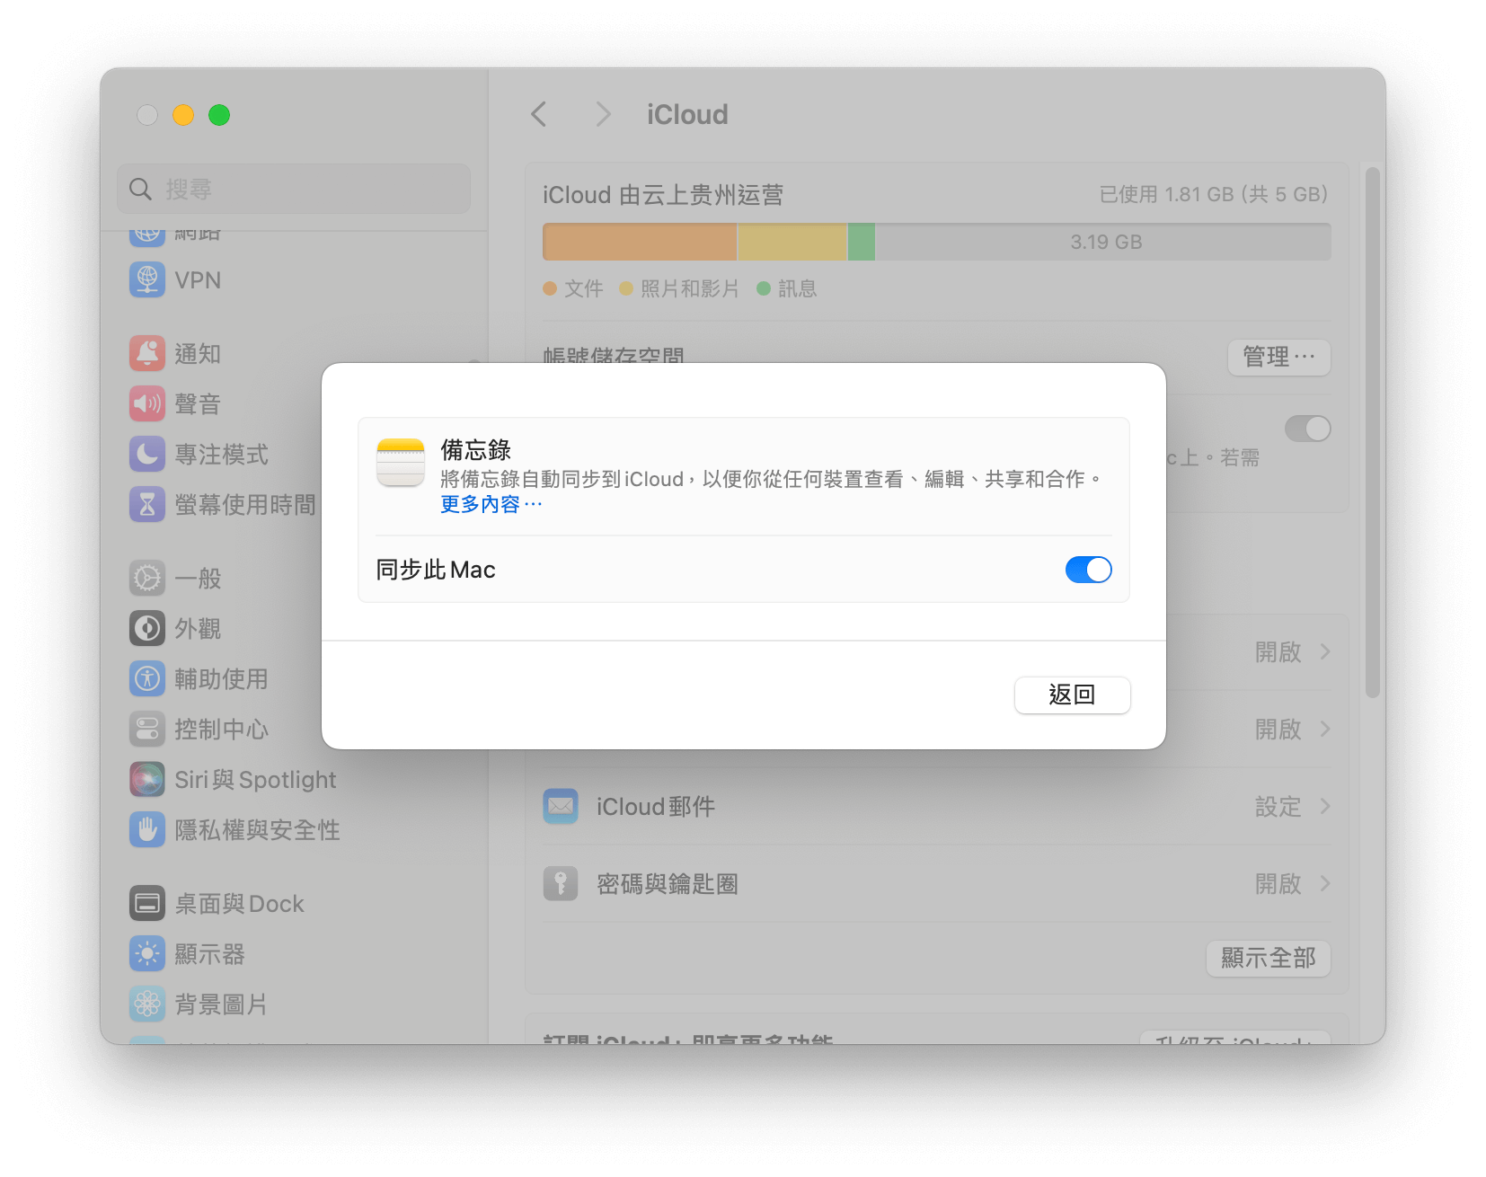The height and width of the screenshot is (1177, 1486).
Task: Click the 照片和影片 yellow storage segment
Action: (x=792, y=242)
